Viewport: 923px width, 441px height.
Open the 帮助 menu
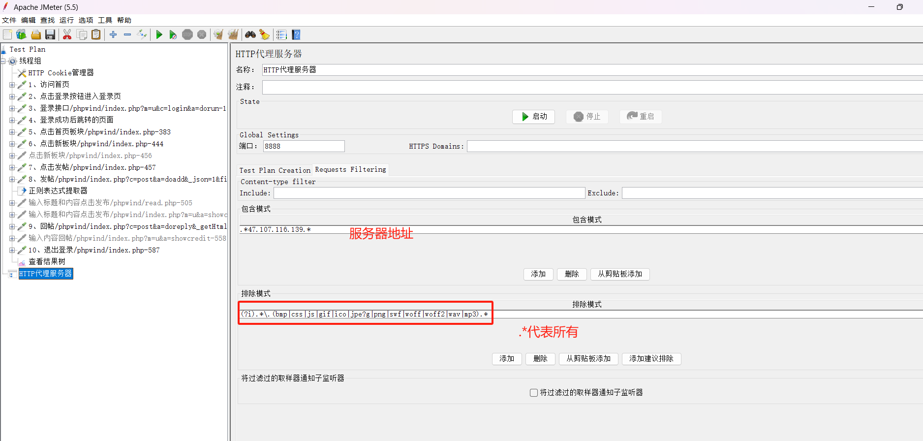click(x=124, y=20)
